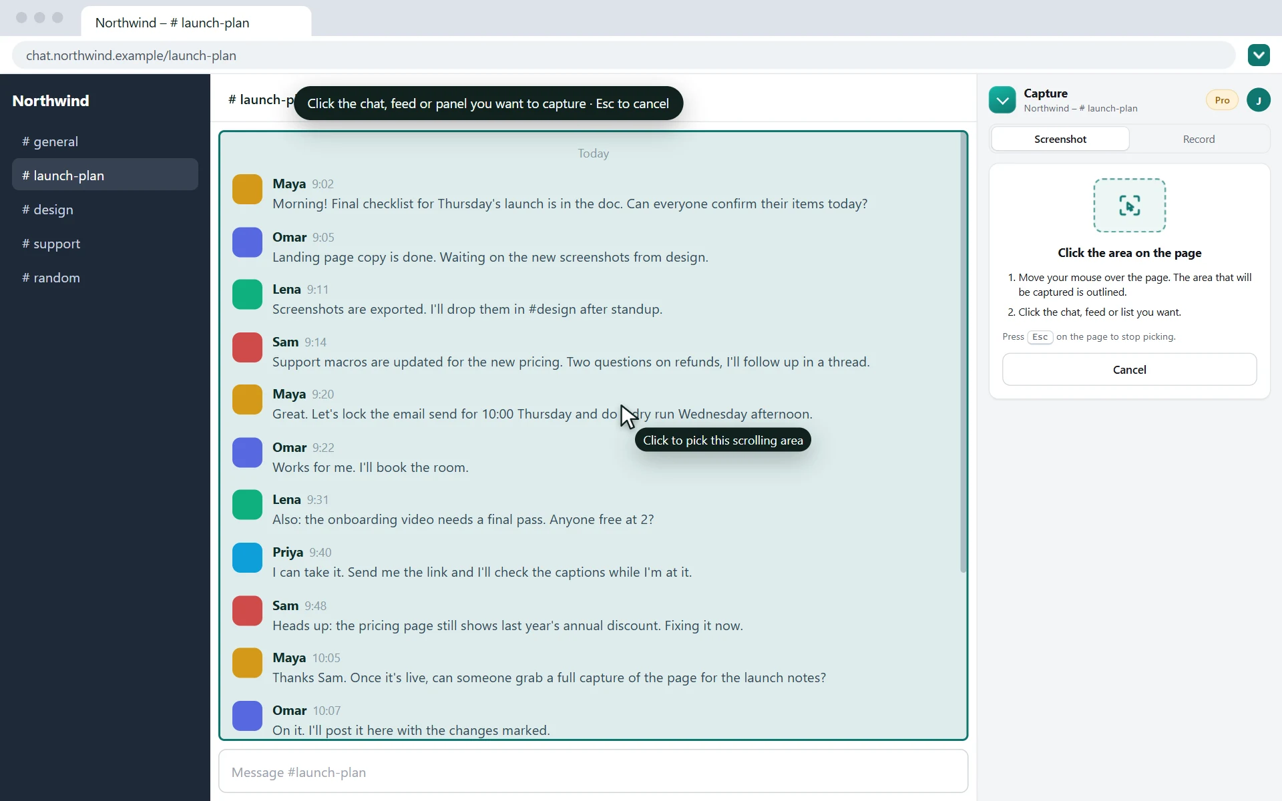Click the Message #launch-plan input field
Viewport: 1282px width, 801px height.
[x=593, y=772]
